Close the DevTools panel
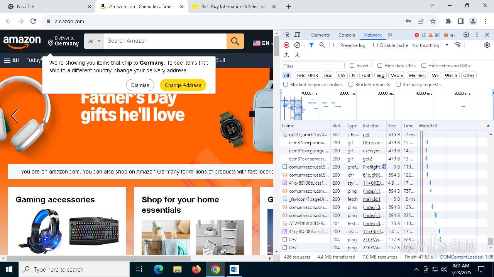 pyautogui.click(x=487, y=35)
